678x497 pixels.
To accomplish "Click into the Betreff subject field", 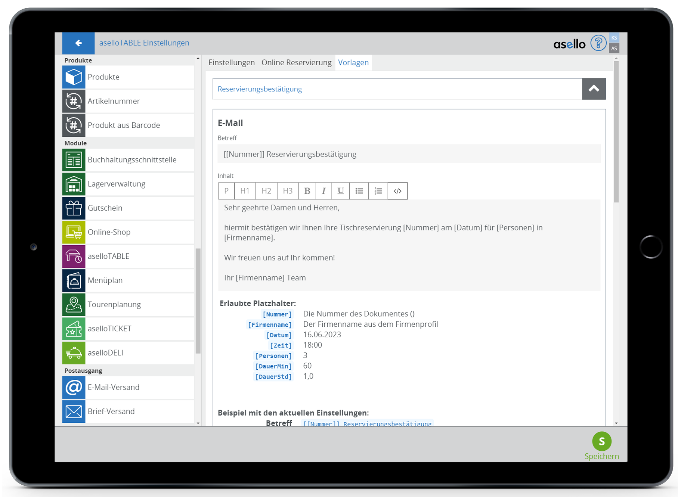I will click(409, 154).
